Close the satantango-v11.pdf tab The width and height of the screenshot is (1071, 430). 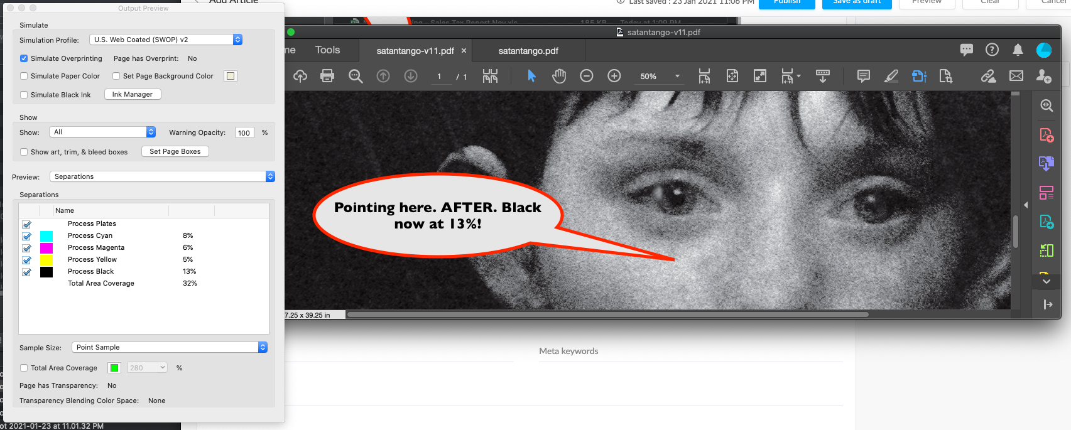click(464, 51)
